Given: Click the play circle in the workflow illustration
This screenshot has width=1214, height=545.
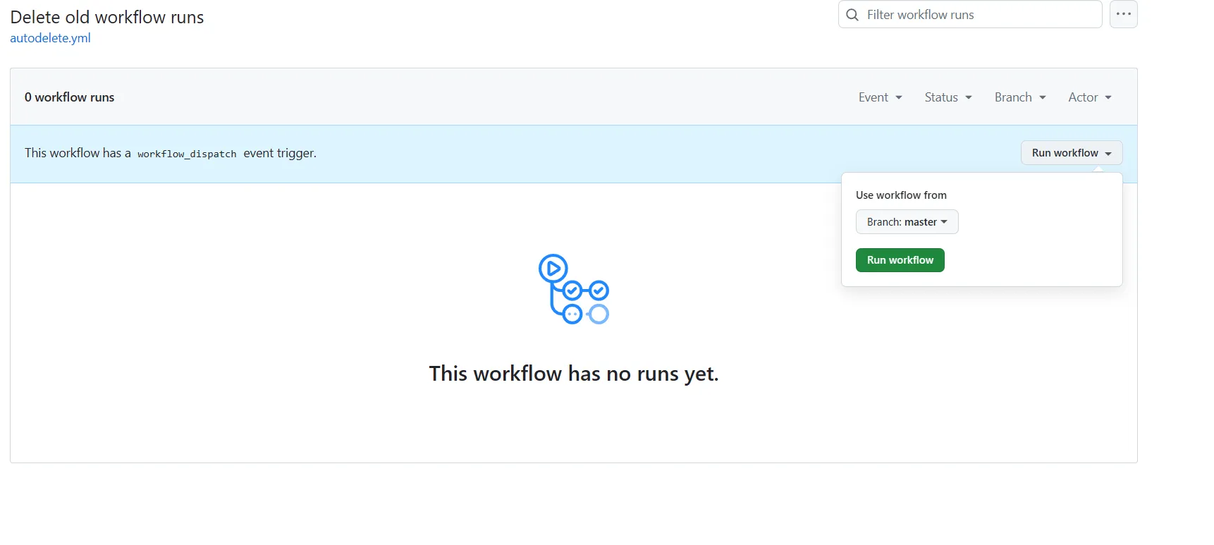Looking at the screenshot, I should [553, 269].
